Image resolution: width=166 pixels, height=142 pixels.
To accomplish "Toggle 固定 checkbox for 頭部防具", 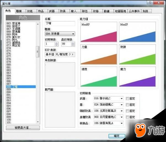I will tap(127, 111).
